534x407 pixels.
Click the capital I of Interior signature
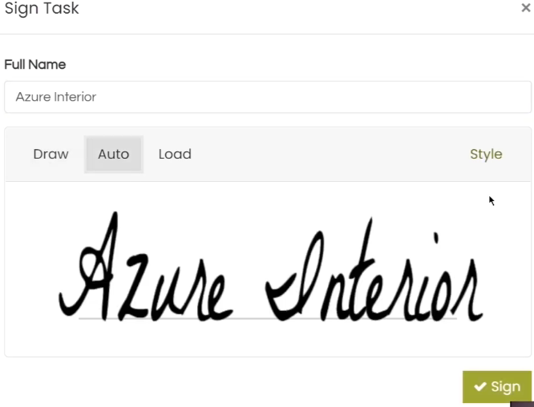point(294,276)
